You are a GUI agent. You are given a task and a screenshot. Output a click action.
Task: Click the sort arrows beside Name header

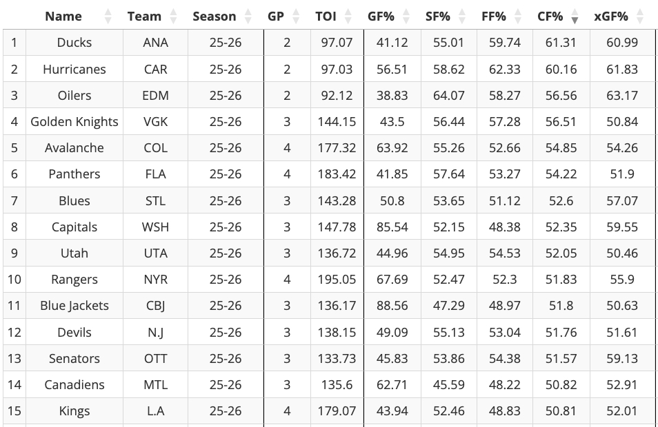click(108, 17)
